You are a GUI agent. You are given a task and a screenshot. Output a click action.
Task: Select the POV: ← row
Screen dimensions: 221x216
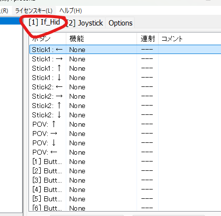(125, 152)
